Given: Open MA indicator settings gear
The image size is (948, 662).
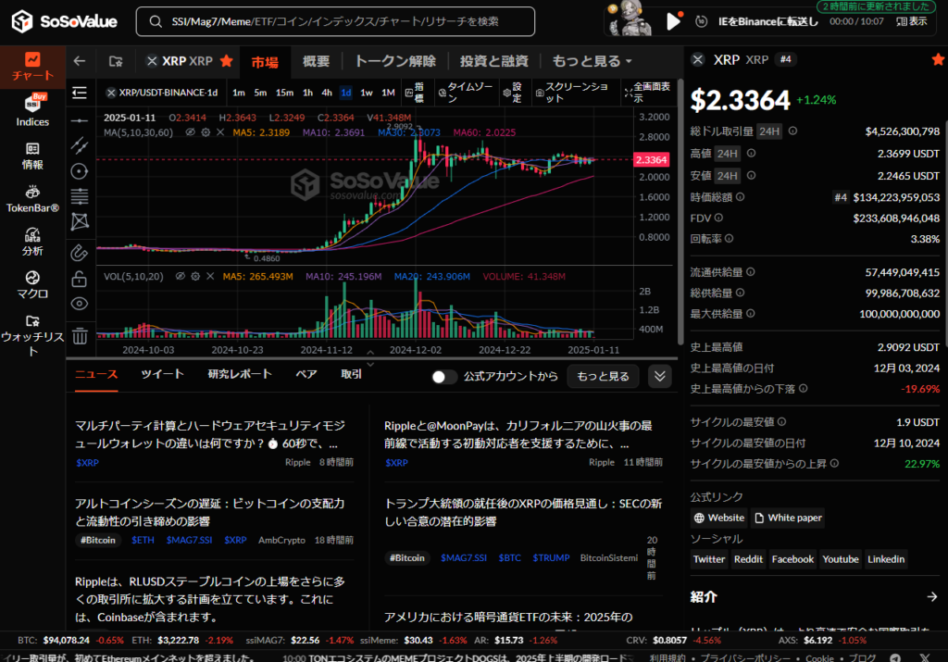Looking at the screenshot, I should (x=206, y=132).
